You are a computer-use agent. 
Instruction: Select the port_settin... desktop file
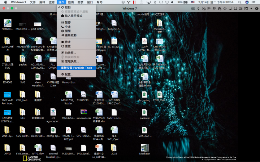click(x=38, y=26)
